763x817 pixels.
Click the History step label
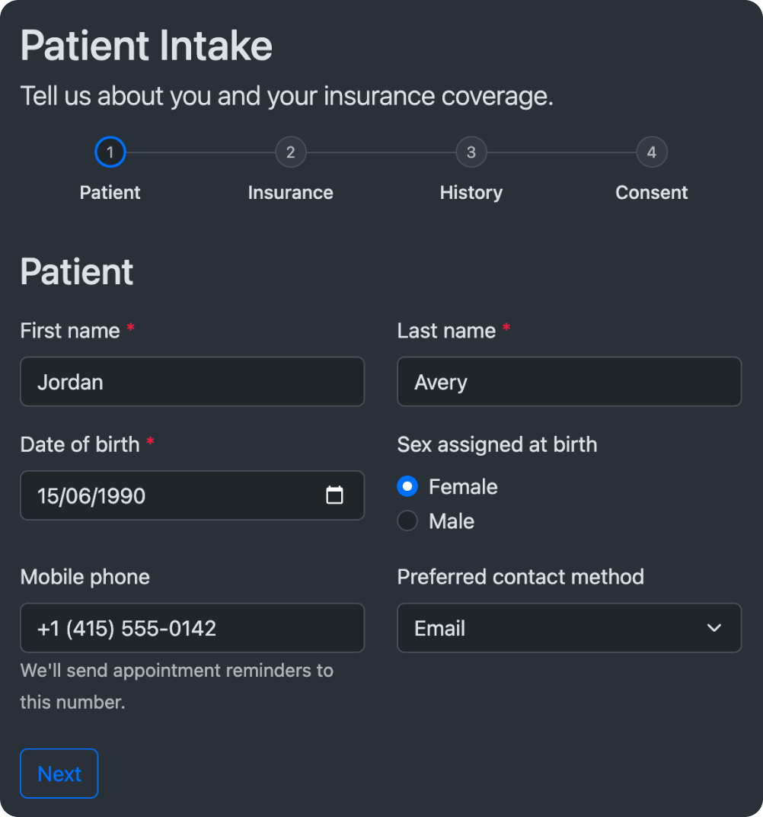point(471,193)
